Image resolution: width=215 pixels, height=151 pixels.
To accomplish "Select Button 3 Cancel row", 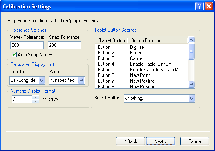I will point(142,58).
